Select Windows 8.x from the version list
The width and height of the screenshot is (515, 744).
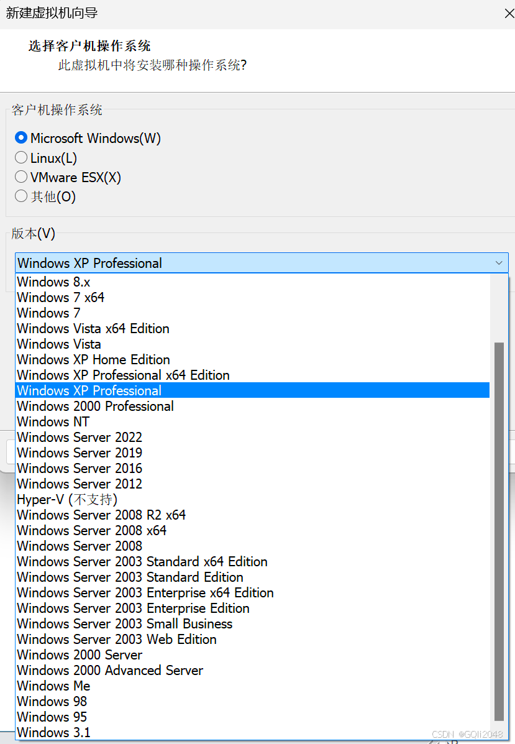pyautogui.click(x=53, y=282)
